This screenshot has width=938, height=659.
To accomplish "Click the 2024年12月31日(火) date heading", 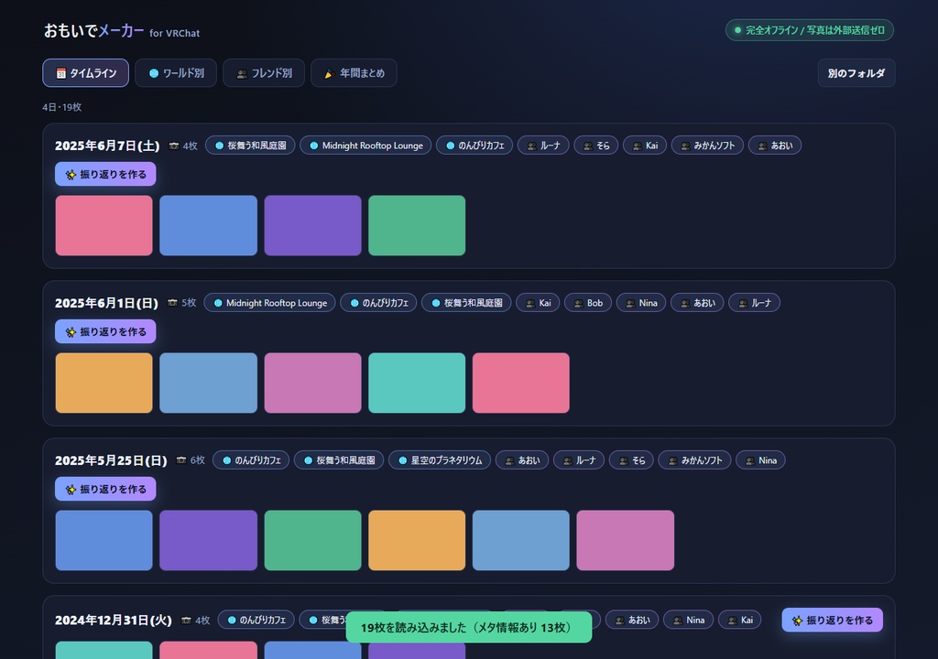I will 113,621.
